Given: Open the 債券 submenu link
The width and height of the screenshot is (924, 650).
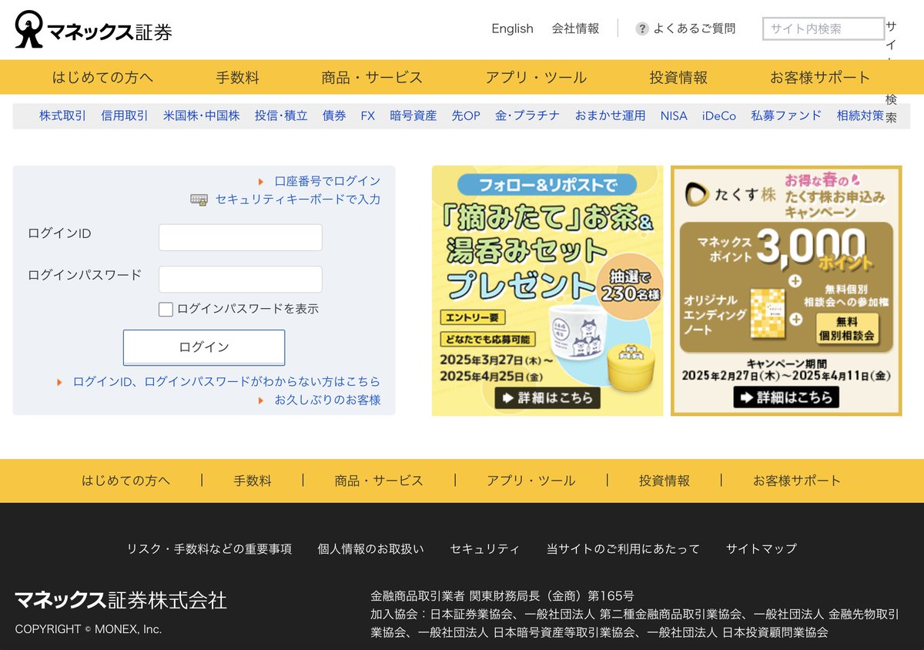Looking at the screenshot, I should point(334,116).
